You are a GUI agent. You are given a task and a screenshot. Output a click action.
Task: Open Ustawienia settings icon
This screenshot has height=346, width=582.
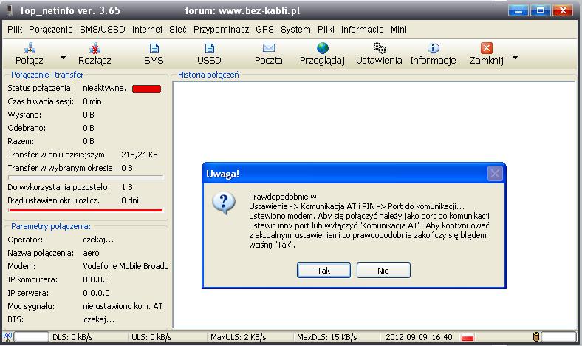[379, 49]
